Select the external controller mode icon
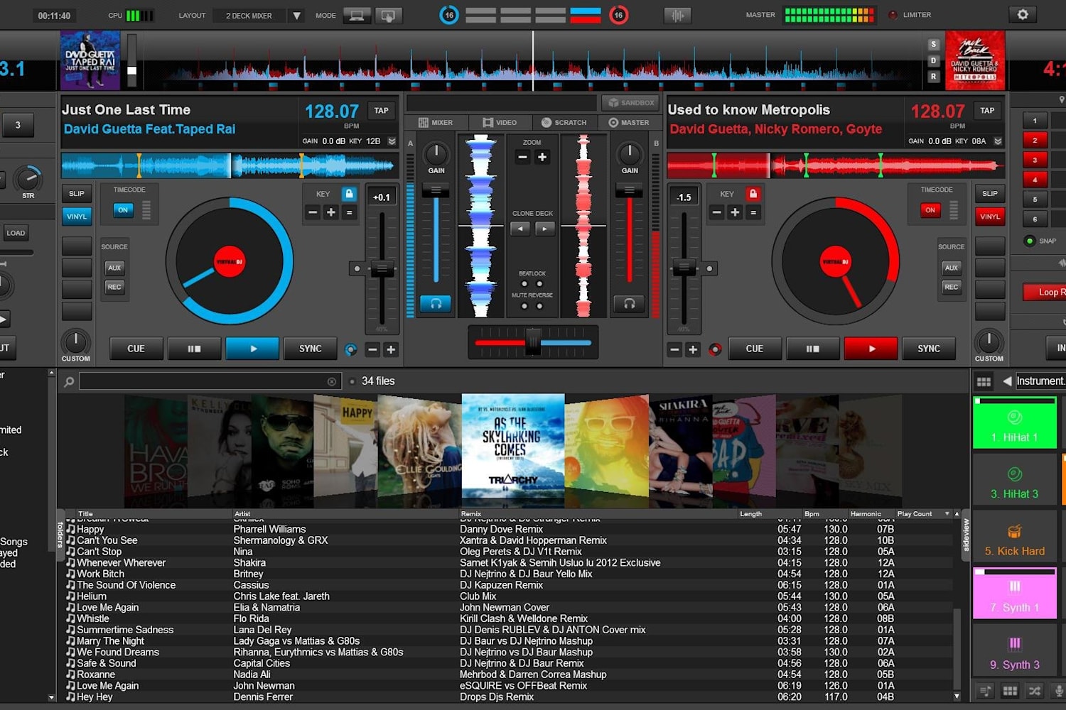The width and height of the screenshot is (1066, 710). coord(388,15)
